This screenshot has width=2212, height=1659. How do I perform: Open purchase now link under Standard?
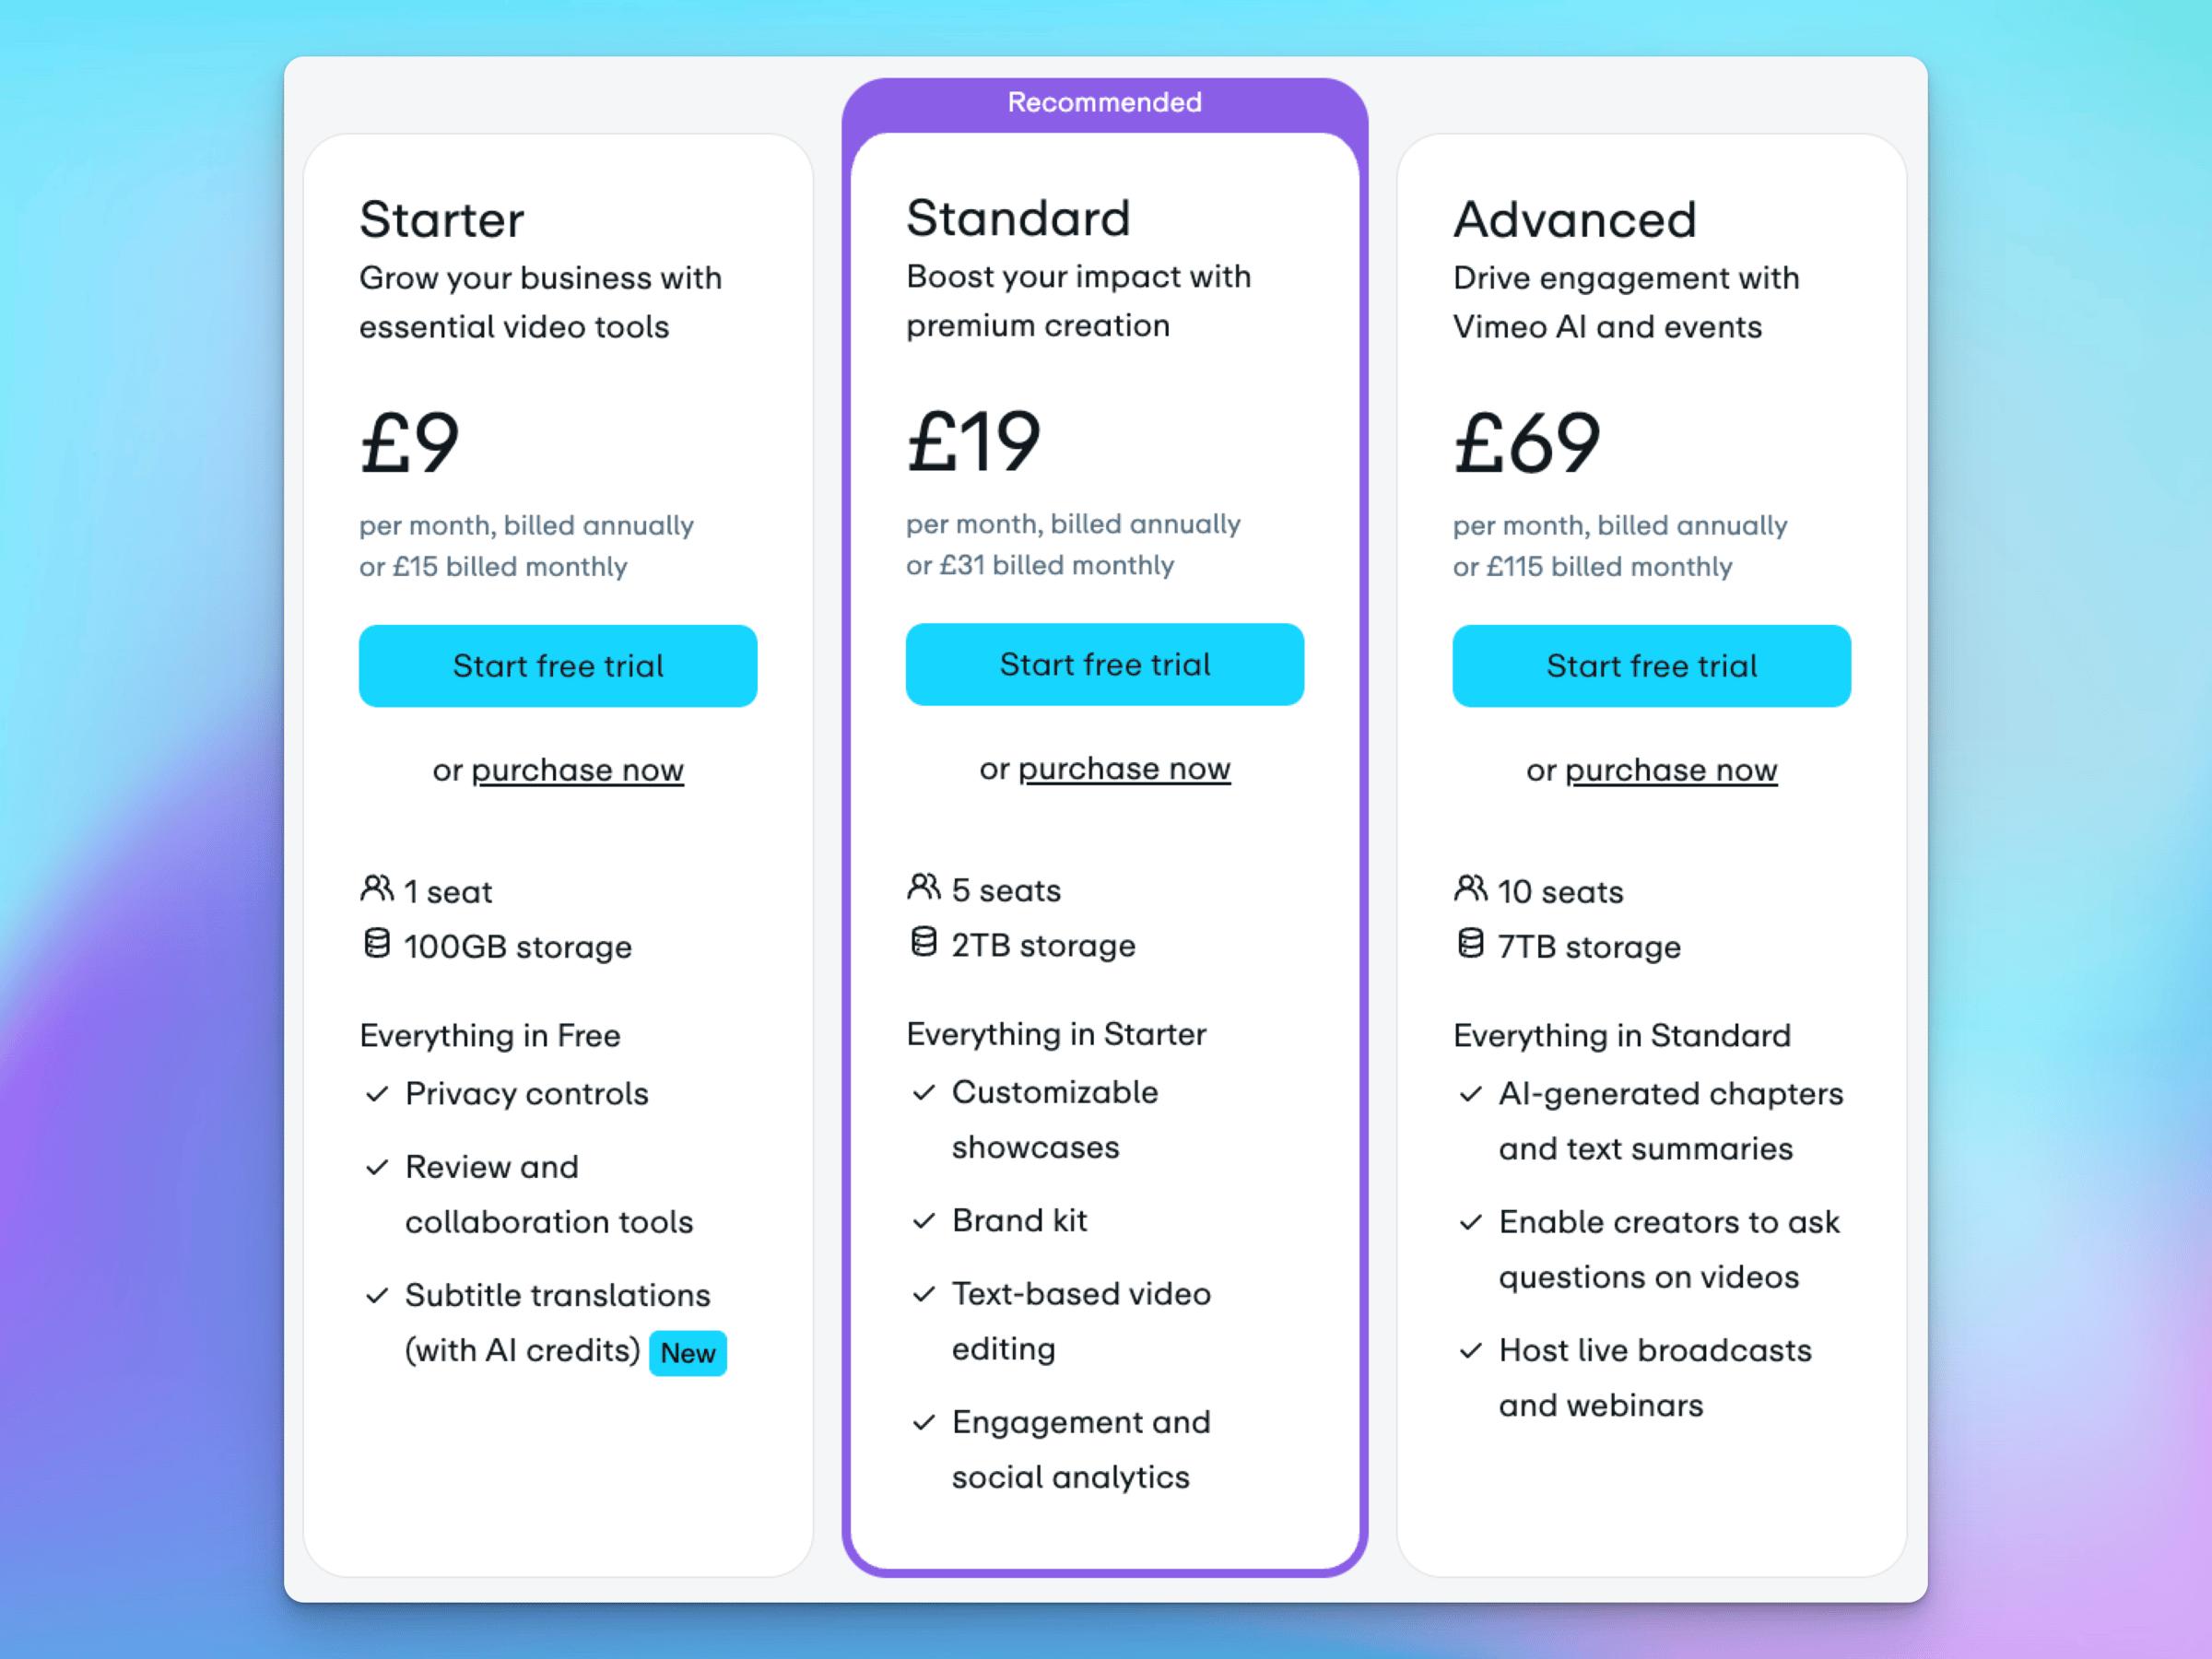click(x=1125, y=768)
